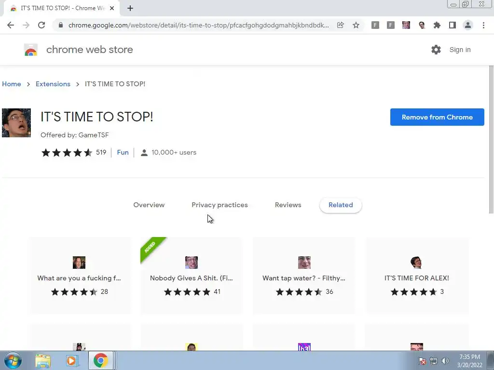Switch to the Reviews tab
This screenshot has height=370, width=494.
point(288,205)
